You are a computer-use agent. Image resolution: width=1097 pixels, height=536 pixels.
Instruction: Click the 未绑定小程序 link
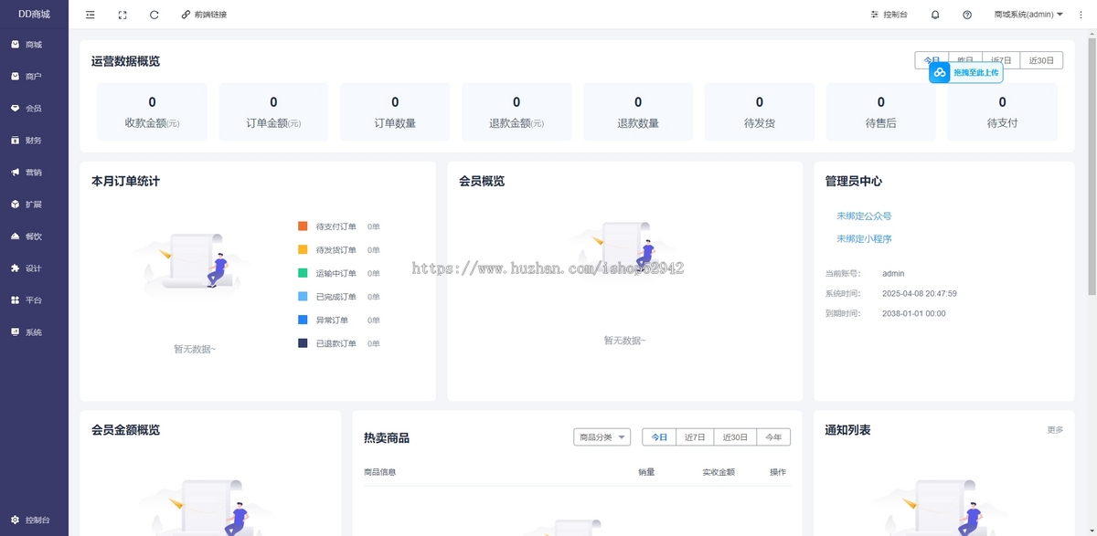pos(864,239)
